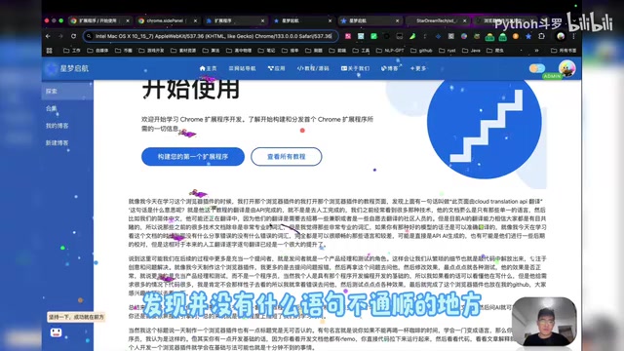Go to 主页 in the site navigation
Image resolution: width=624 pixels, height=351 pixels.
208,68
